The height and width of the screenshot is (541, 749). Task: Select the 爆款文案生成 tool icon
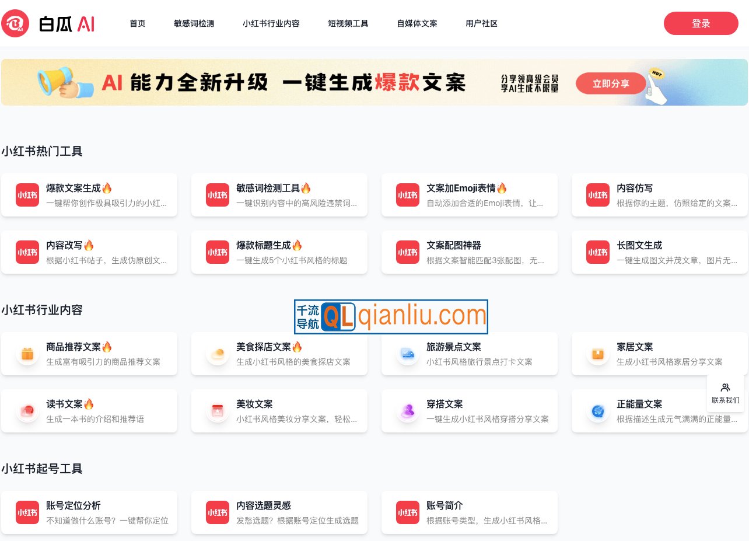[27, 195]
